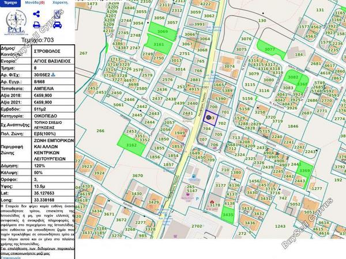The height and width of the screenshot is (259, 346).
Task: Click the Κάλυψη value 50%
Action: tap(38, 173)
